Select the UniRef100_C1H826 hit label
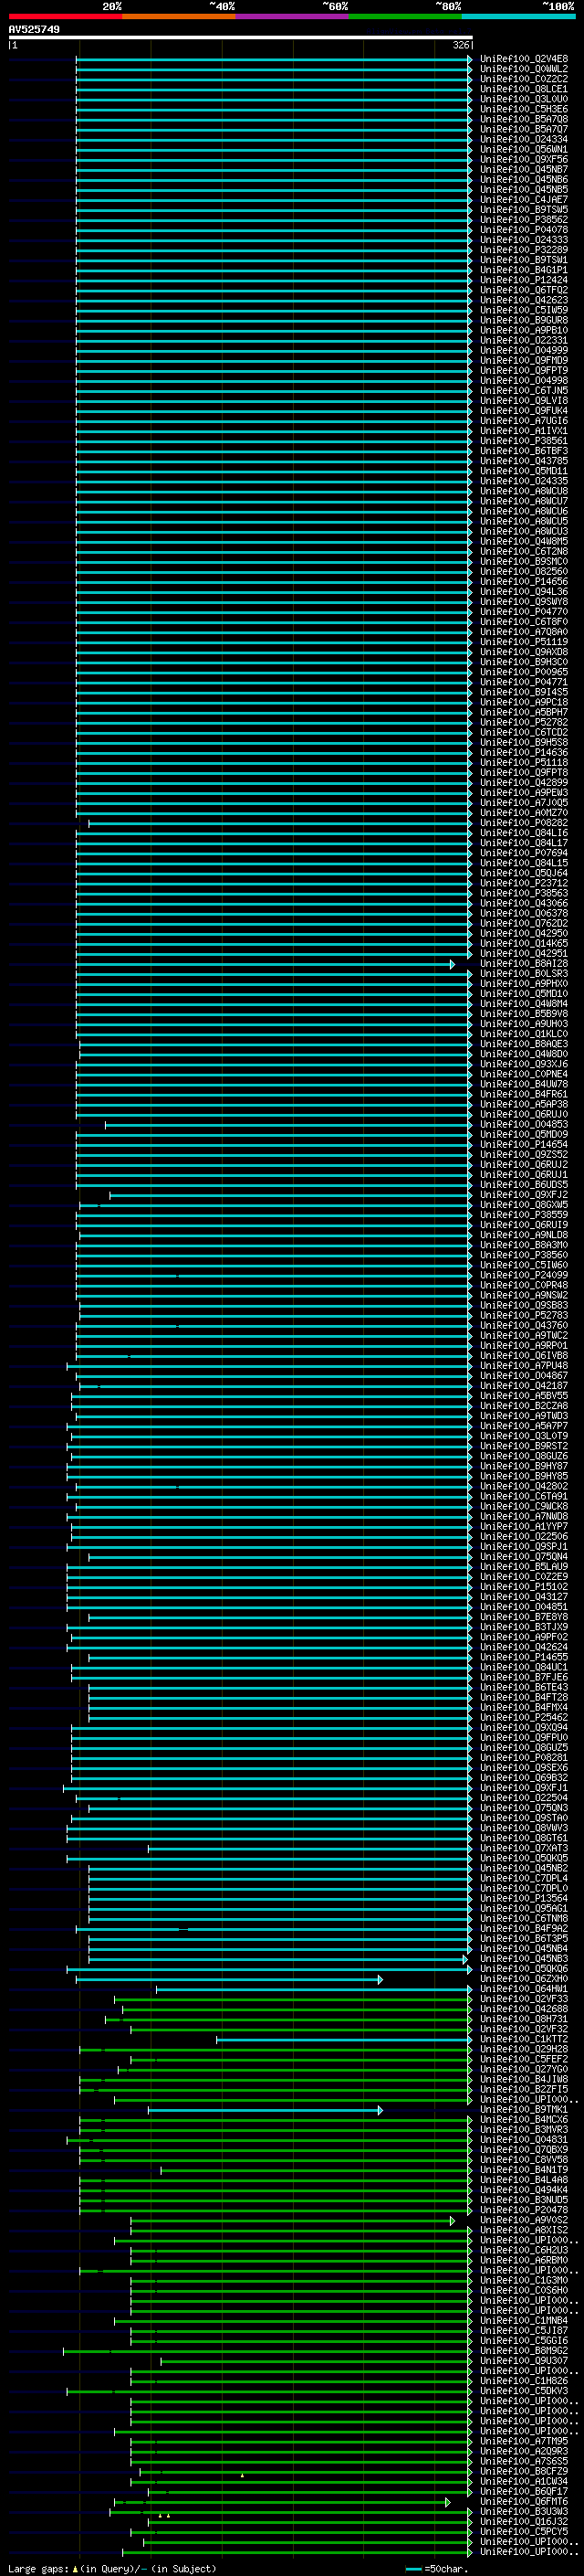Screen dimensions: 584x2576 [524, 2381]
